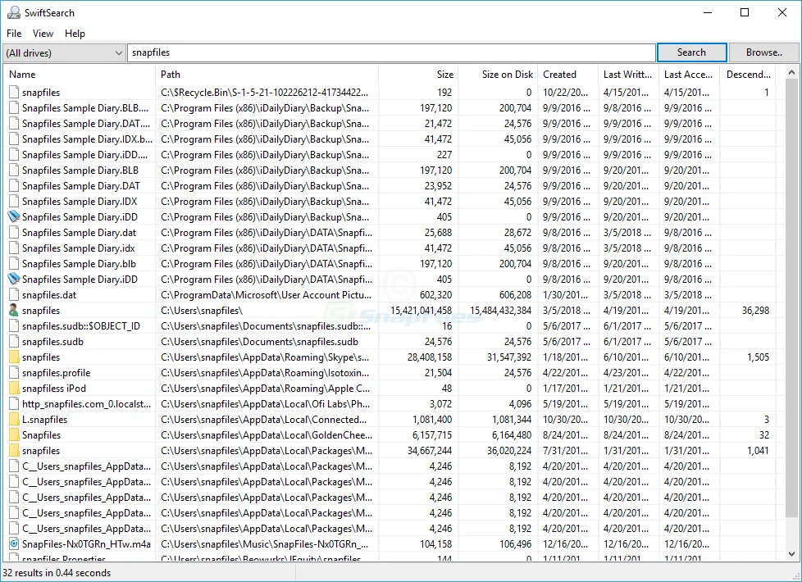
Task: Sort by the Size column header
Action: click(x=418, y=74)
